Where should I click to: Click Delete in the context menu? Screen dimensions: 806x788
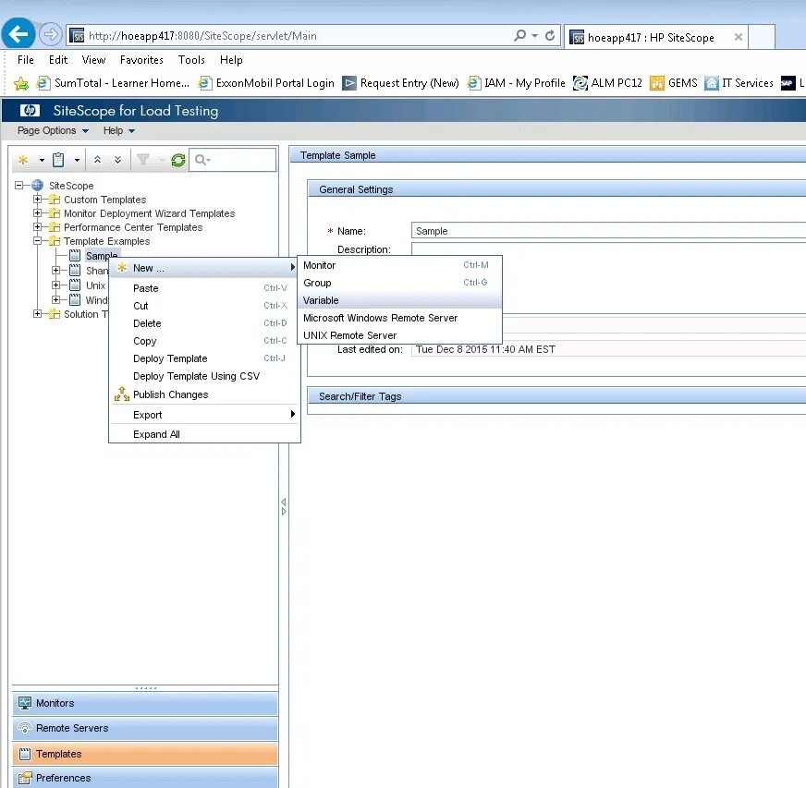pyautogui.click(x=204, y=323)
